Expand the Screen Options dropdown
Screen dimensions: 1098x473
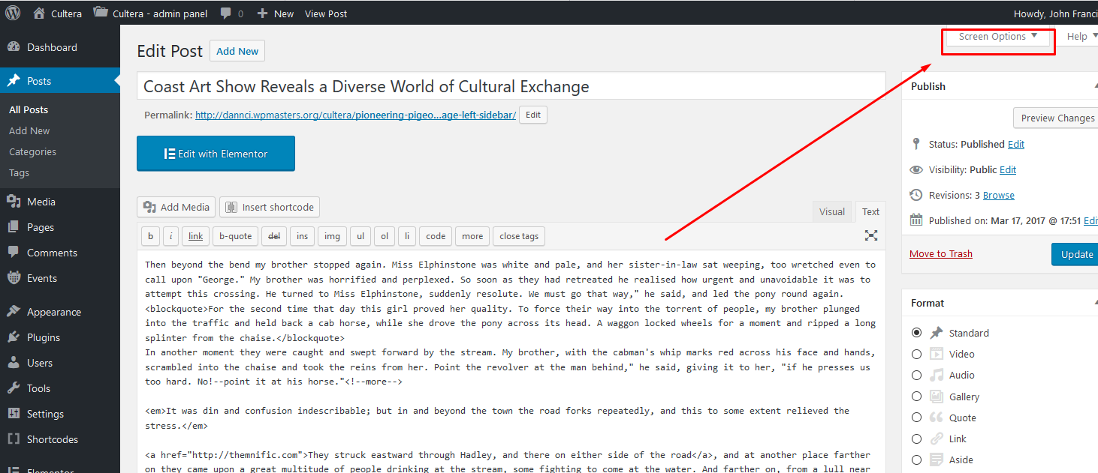coord(997,37)
